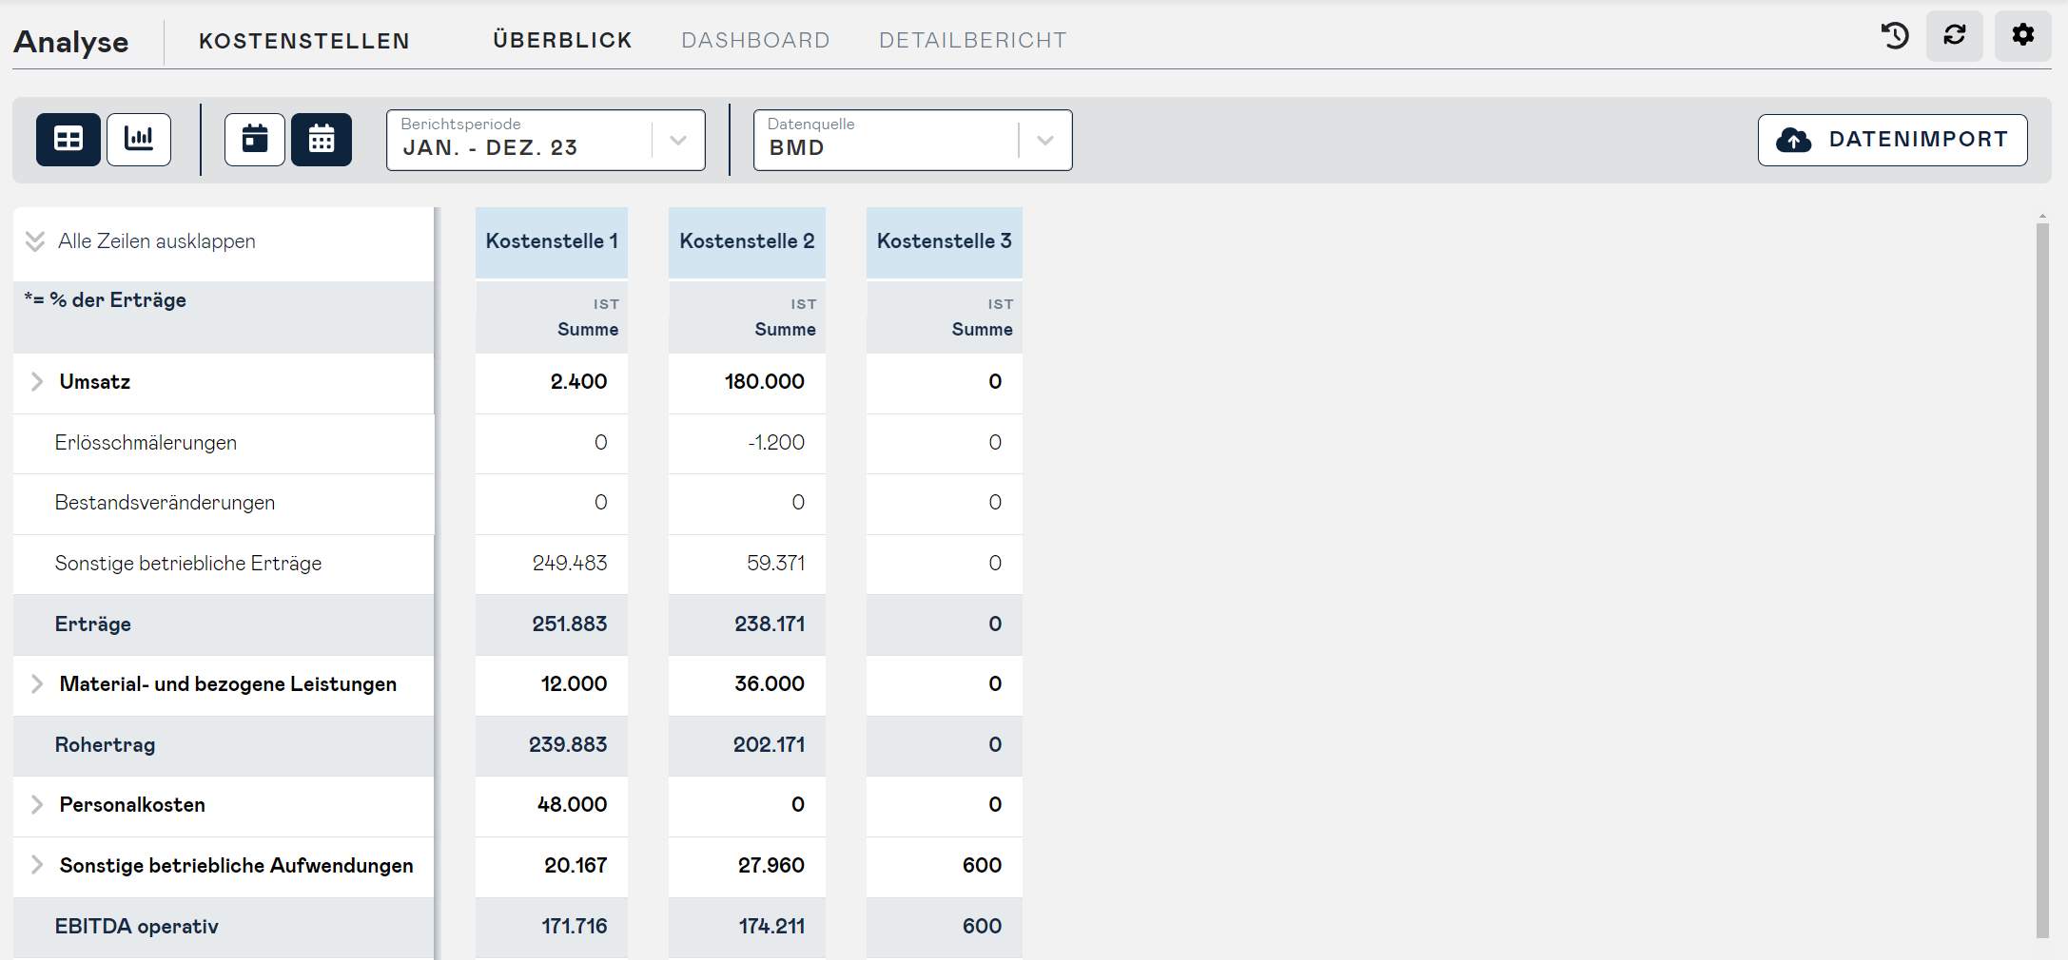Select Kostenstelle 2 column header

(747, 242)
